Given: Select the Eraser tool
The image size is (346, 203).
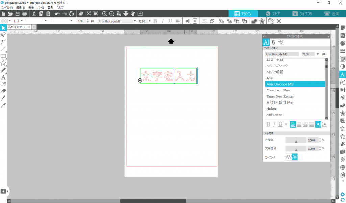Looking at the screenshot, I should tap(3, 91).
